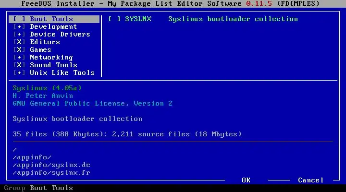Click the Syslinux bootloader collection package description

pyautogui.click(x=233, y=19)
